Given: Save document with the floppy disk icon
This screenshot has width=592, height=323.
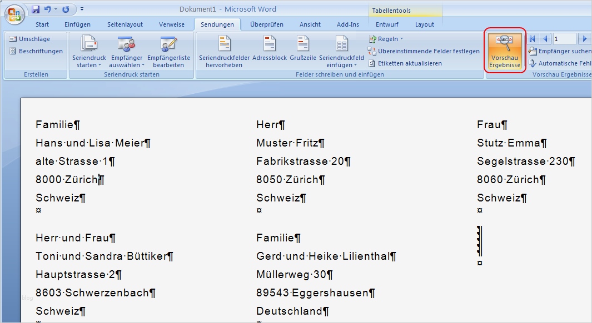Looking at the screenshot, I should point(36,9).
